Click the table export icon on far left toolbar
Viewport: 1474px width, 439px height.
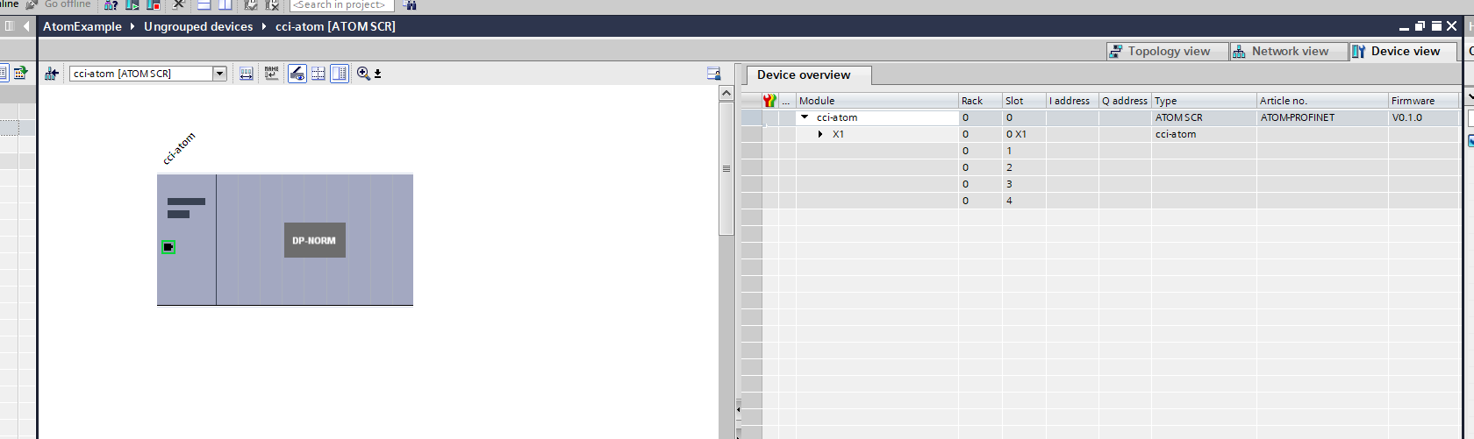20,74
